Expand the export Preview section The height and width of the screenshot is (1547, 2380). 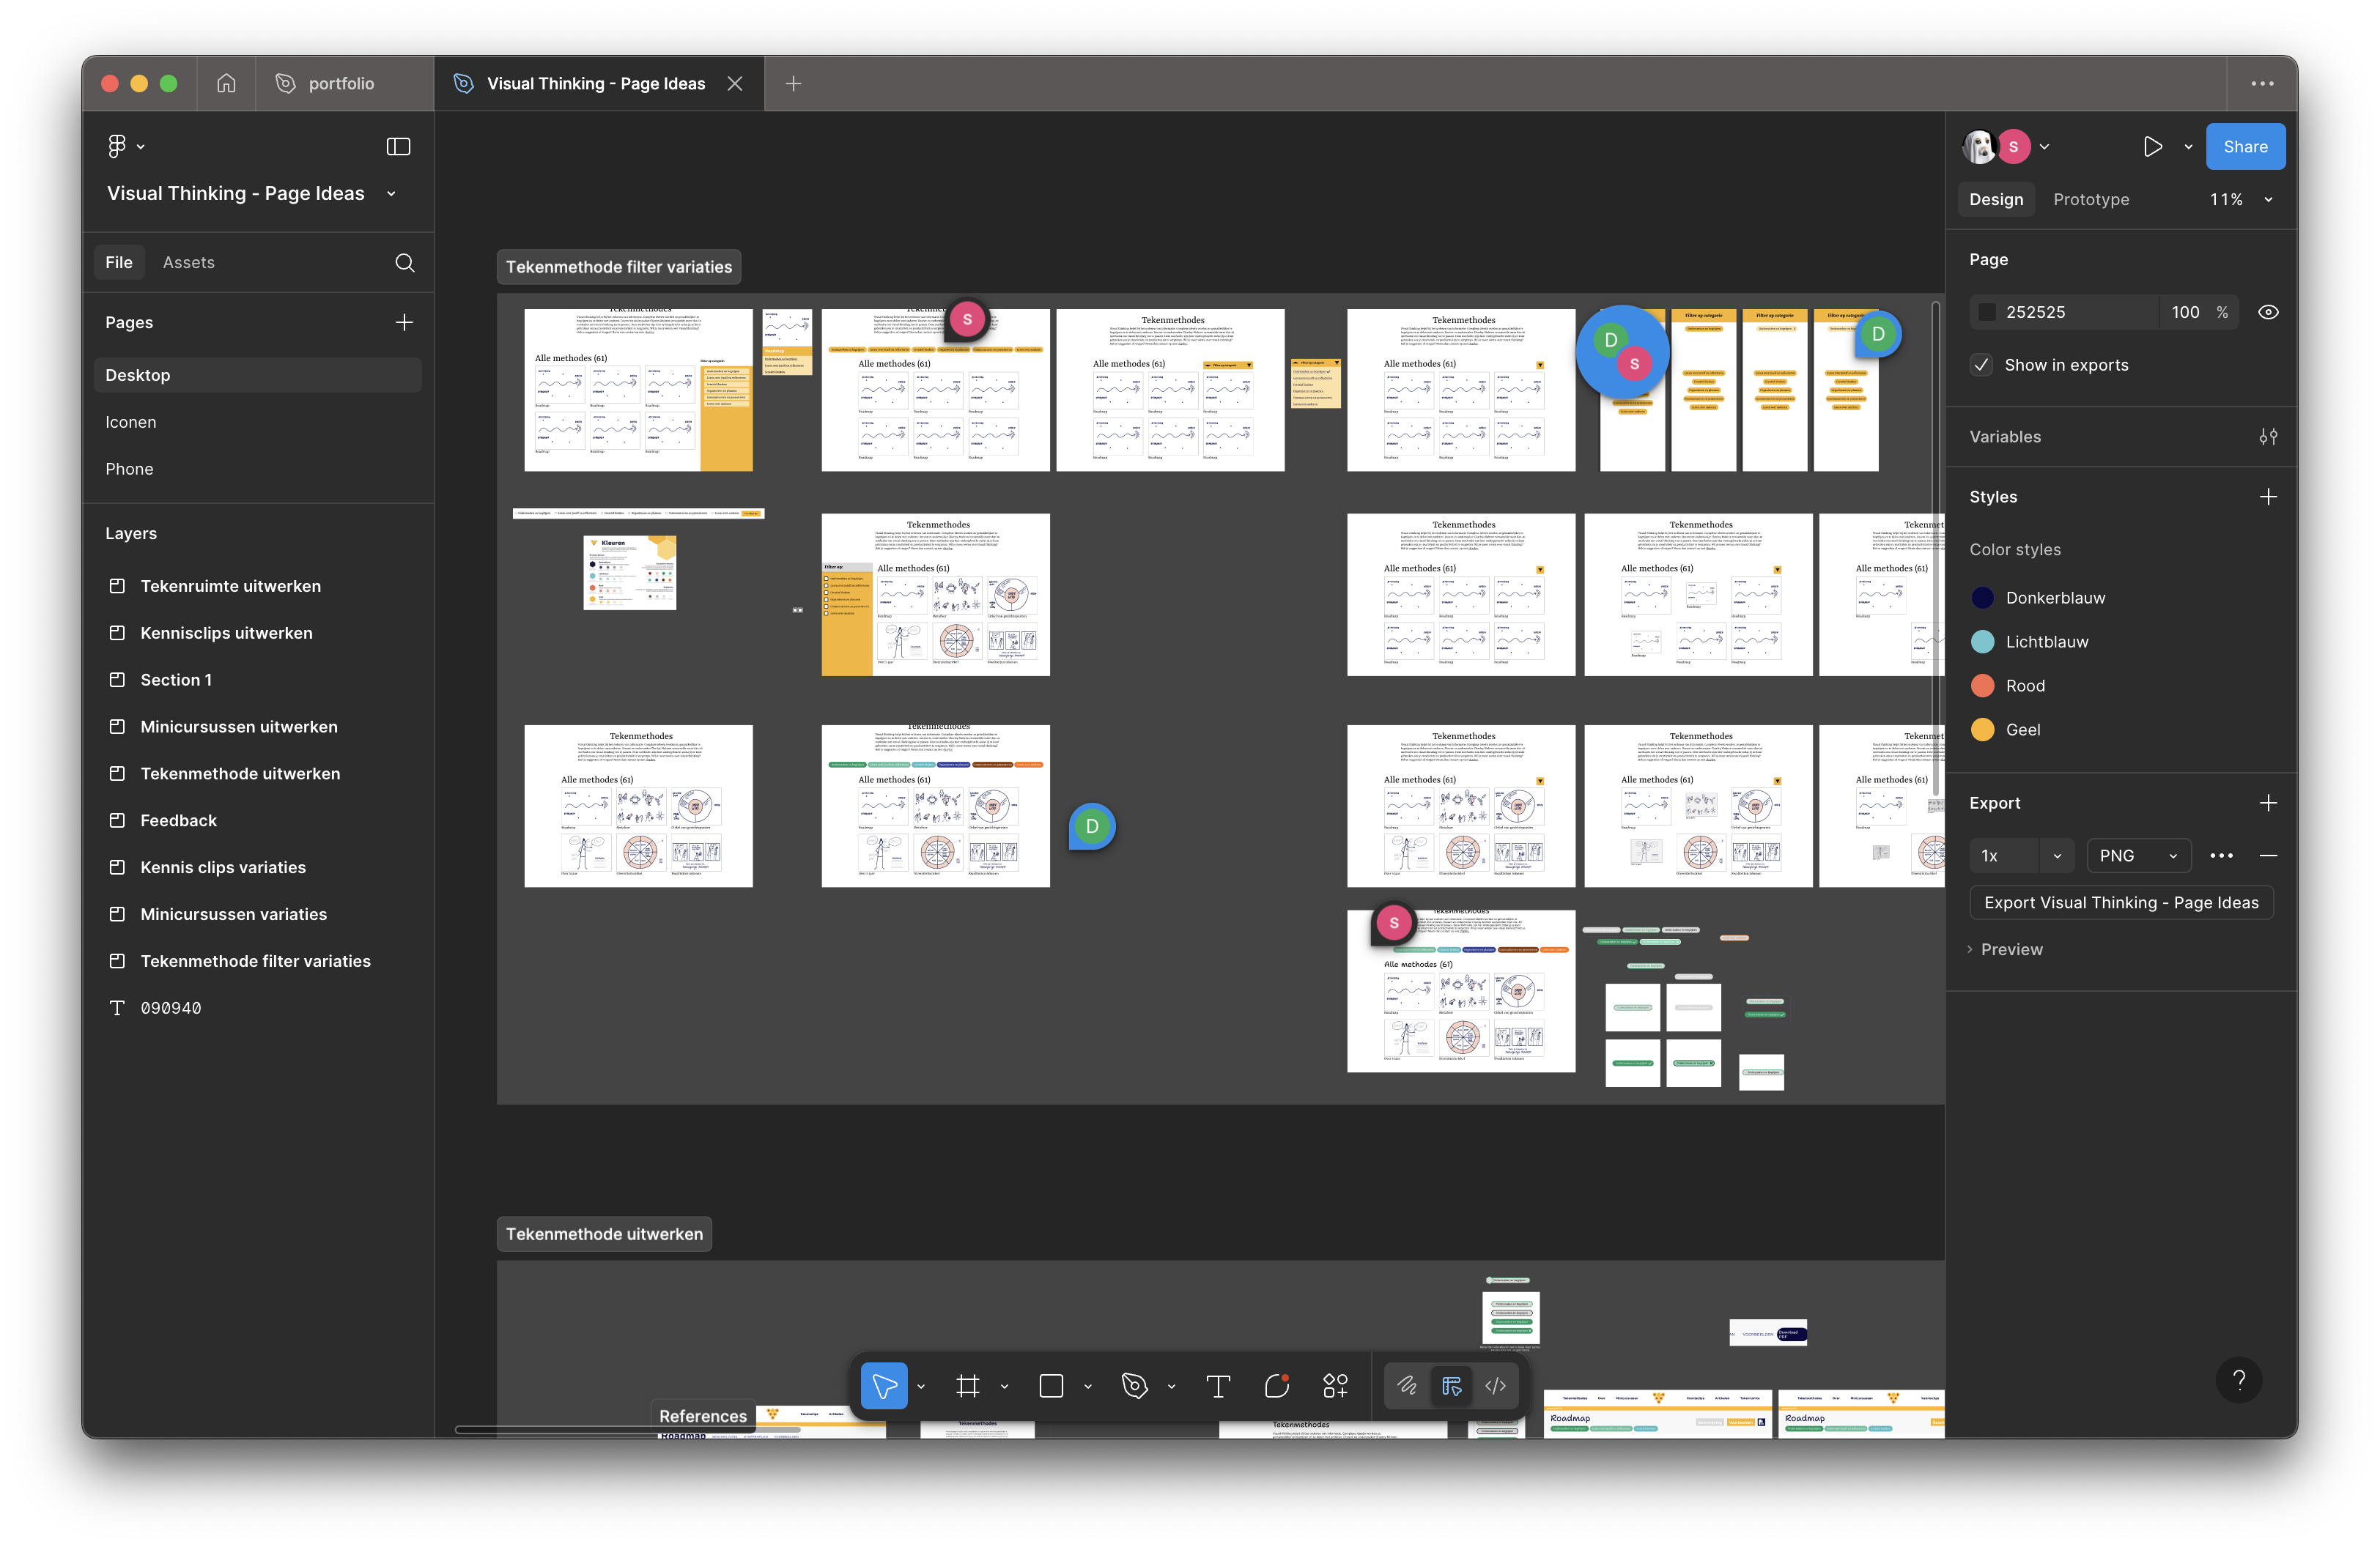(2004, 949)
